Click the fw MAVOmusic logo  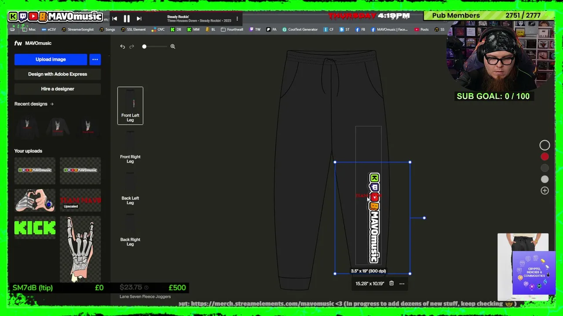[x=33, y=43]
